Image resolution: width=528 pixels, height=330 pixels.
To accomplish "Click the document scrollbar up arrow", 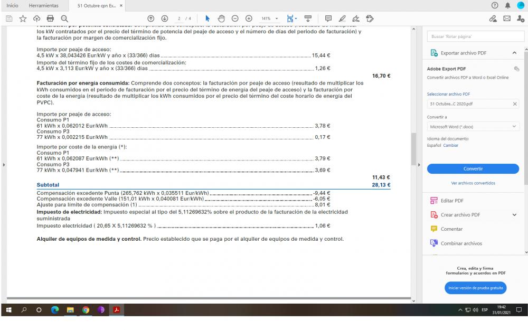I will 413,29.
